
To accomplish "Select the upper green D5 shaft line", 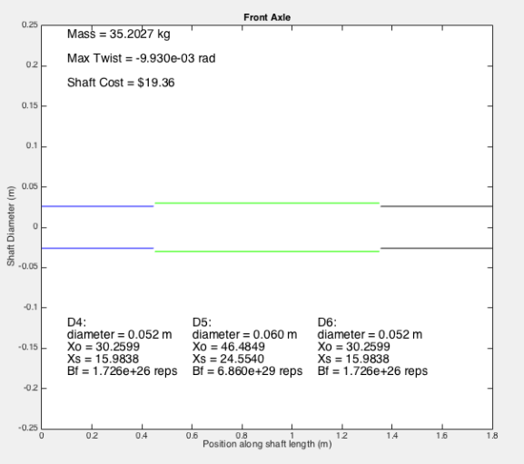I will [x=267, y=203].
